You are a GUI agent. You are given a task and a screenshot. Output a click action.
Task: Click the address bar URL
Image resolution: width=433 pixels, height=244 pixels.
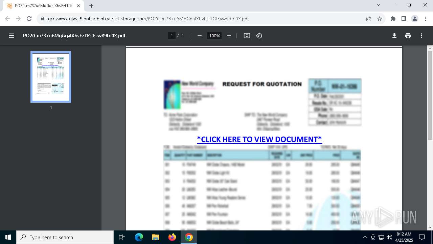click(x=148, y=19)
